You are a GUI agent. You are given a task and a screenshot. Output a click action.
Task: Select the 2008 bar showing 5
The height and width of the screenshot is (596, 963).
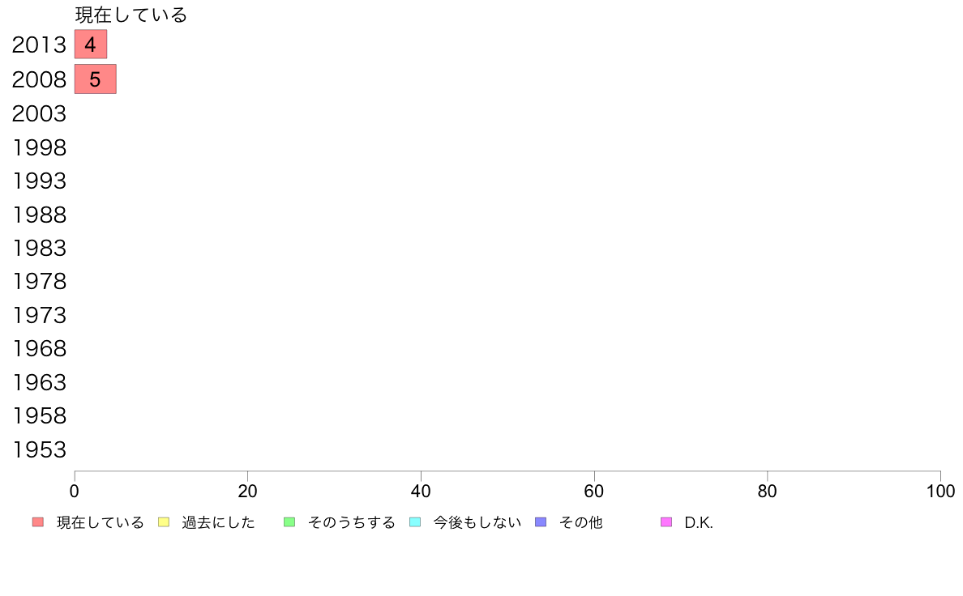tap(95, 79)
